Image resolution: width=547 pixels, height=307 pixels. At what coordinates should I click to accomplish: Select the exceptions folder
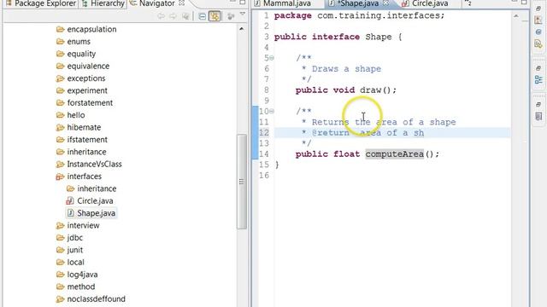pyautogui.click(x=85, y=78)
